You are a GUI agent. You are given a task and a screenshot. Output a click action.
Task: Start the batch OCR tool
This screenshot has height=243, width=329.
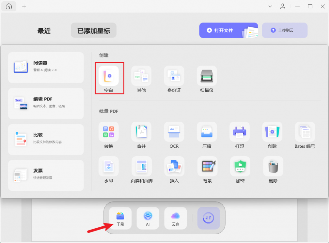[x=174, y=132]
